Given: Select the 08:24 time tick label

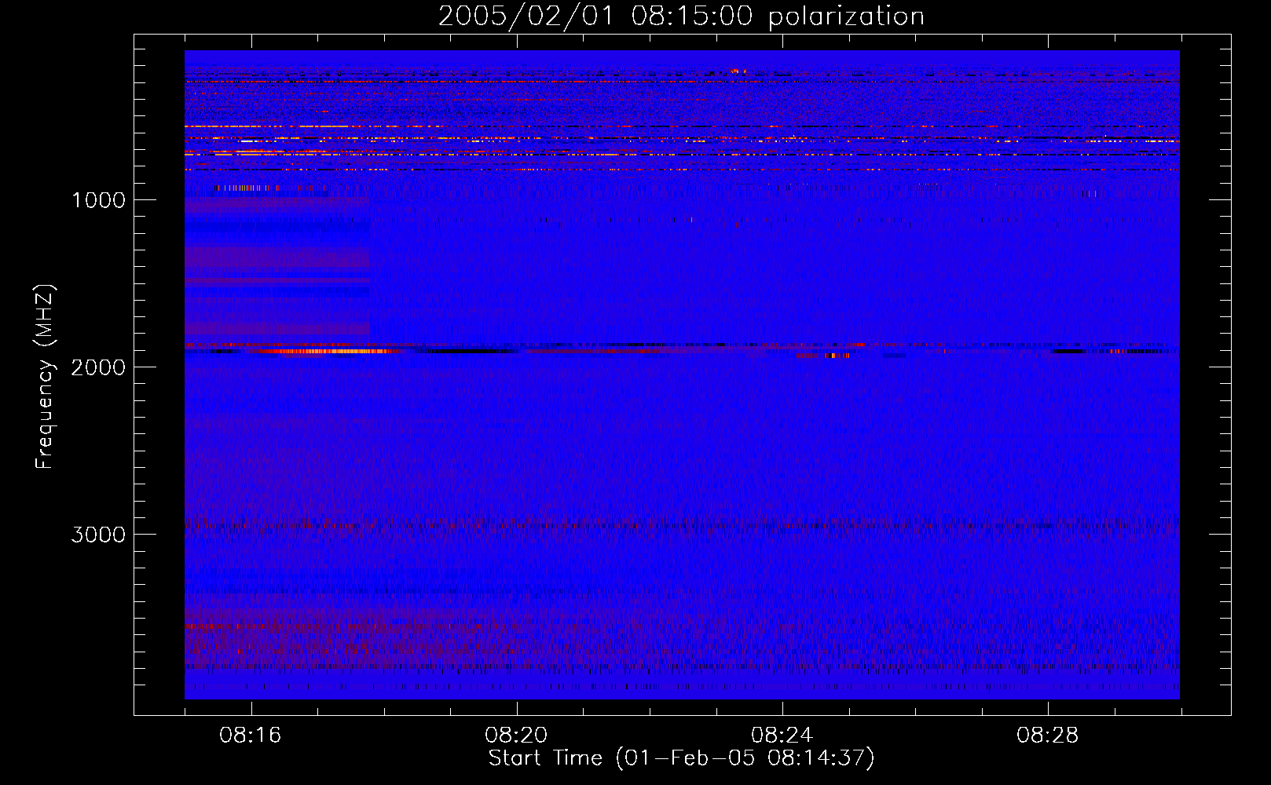Looking at the screenshot, I should 782,736.
